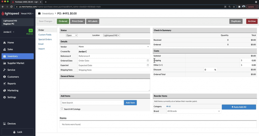Open the Special Orders tab
Image resolution: width=259 pixels, height=136 pixels.
point(45,39)
